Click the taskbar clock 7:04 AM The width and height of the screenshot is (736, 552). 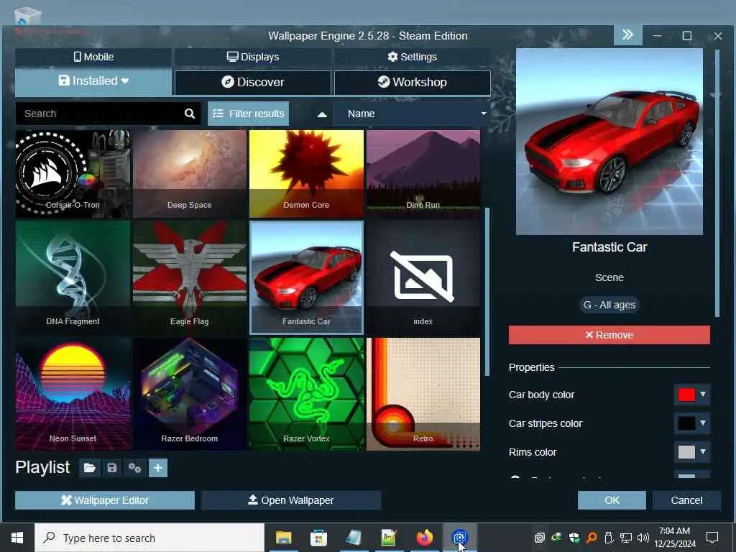pos(674,531)
